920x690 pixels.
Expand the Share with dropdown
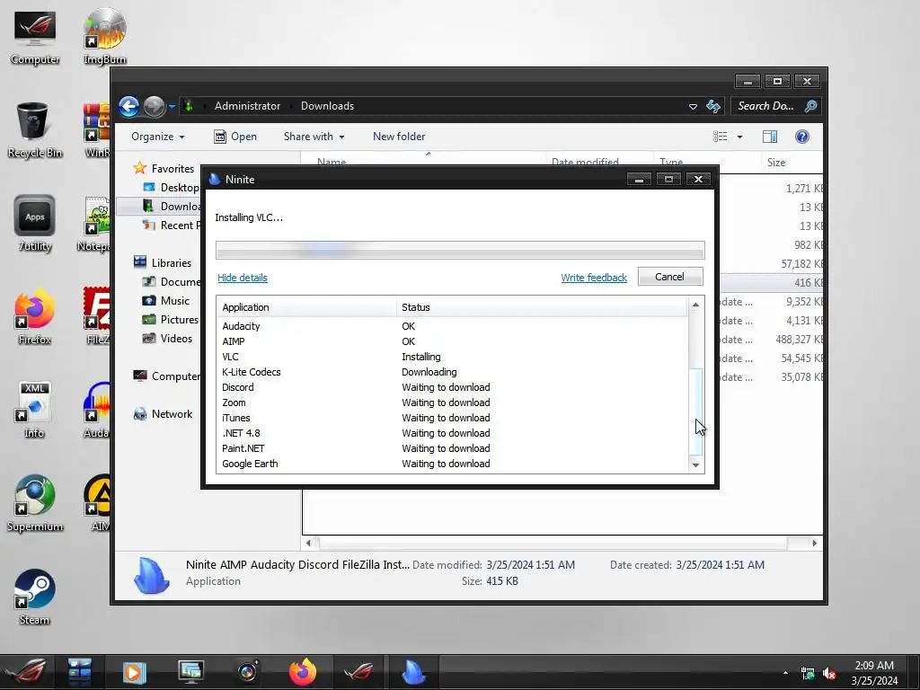point(314,137)
